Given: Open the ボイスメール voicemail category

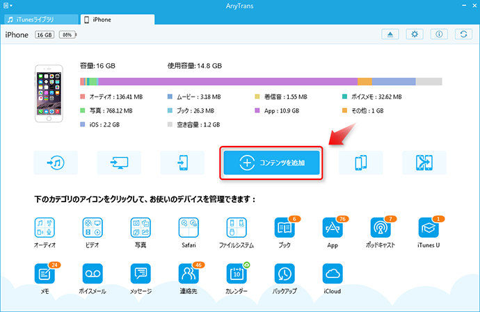Looking at the screenshot, I should 93,274.
